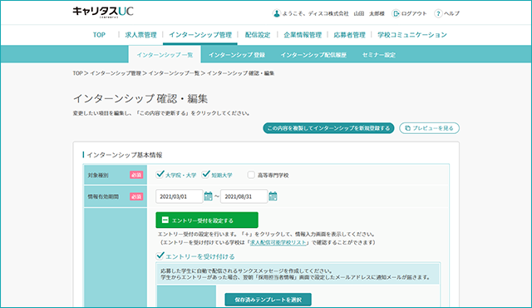The height and width of the screenshot is (308, 532).
Task: Open the 応募者管理 menu
Action: click(x=349, y=35)
